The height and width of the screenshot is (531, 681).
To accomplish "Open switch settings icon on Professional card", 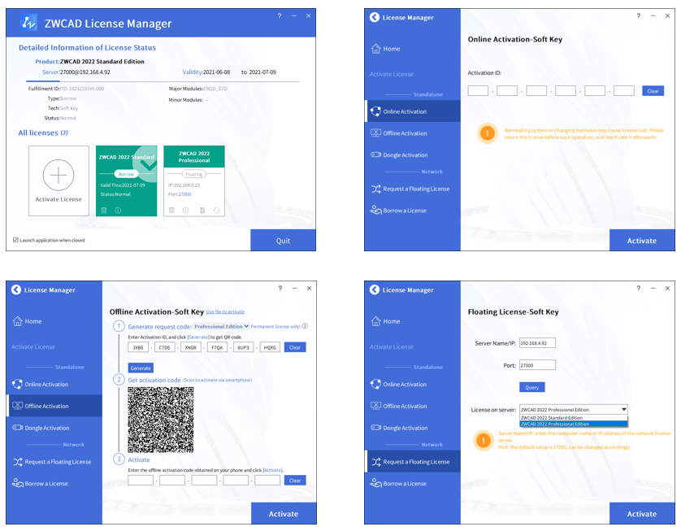I will pos(202,211).
